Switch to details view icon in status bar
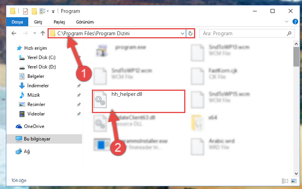Image resolution: width=302 pixels, height=189 pixels. tap(285, 181)
